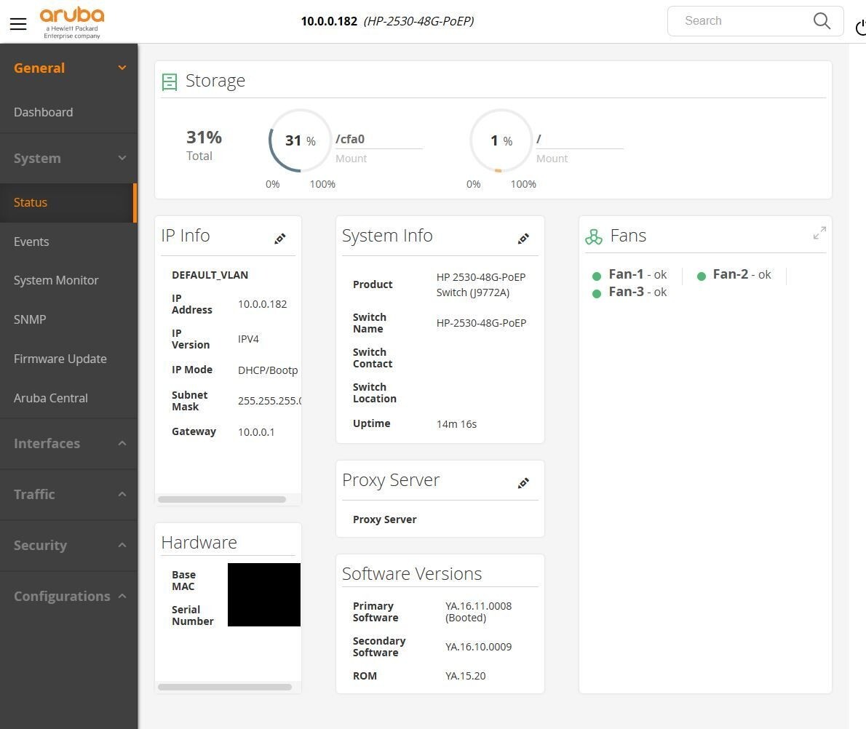Edit IP Info with pencil icon
Viewport: 866px width, 729px height.
[280, 238]
